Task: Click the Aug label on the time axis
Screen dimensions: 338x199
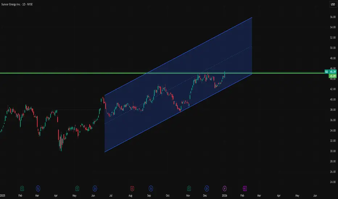Action: pyautogui.click(x=131, y=195)
